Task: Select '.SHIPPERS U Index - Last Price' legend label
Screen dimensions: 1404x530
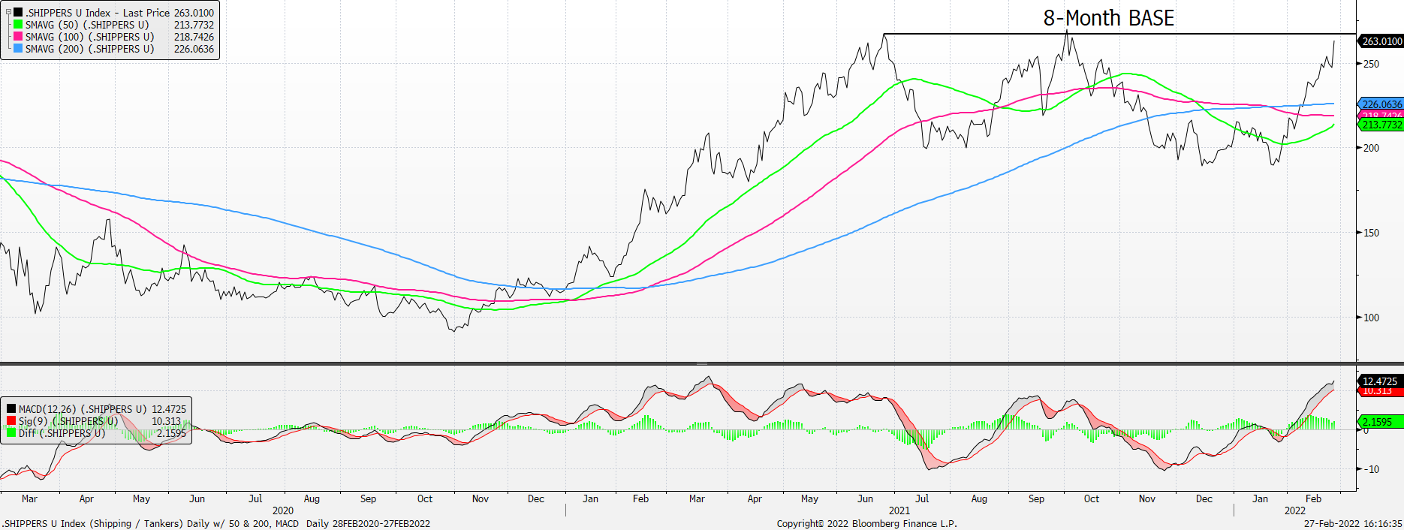Action: [98, 13]
